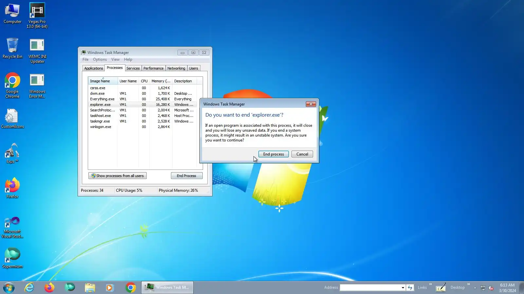Confirm with the End process button

point(273,154)
